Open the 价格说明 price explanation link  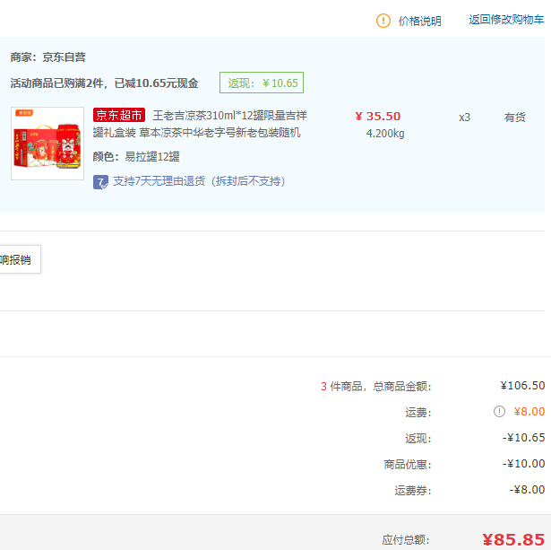(x=419, y=22)
